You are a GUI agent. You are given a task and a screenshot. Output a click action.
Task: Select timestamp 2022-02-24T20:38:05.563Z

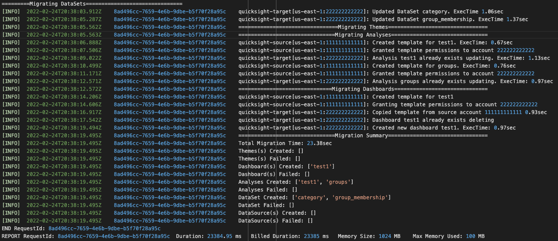(x=64, y=34)
